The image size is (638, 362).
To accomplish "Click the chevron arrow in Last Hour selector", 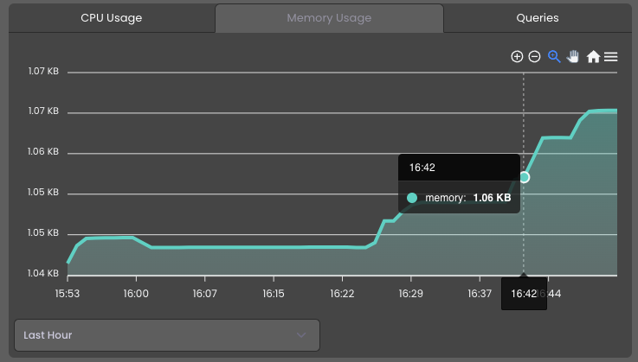I will click(x=301, y=335).
